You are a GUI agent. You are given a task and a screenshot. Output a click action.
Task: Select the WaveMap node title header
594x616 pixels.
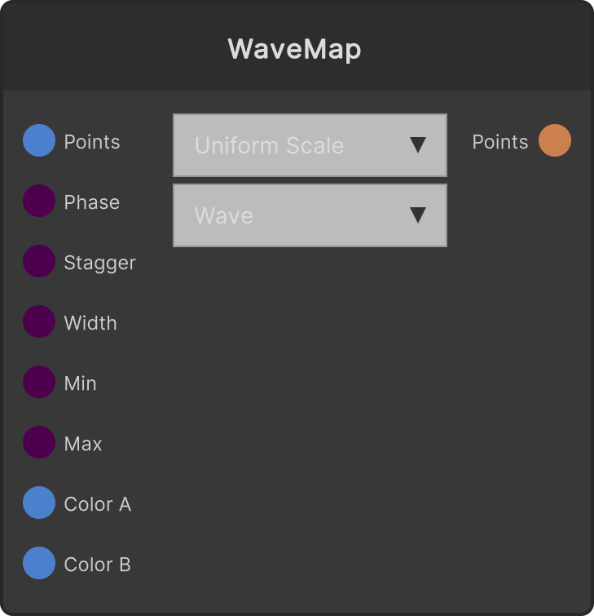(x=297, y=47)
